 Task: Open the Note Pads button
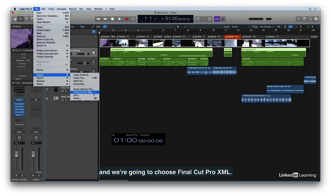coord(304,19)
